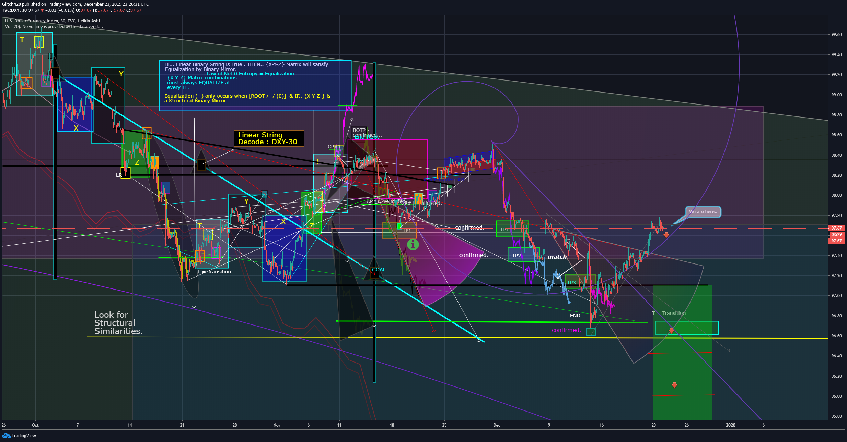Click the 'TP3' green box label

click(571, 283)
